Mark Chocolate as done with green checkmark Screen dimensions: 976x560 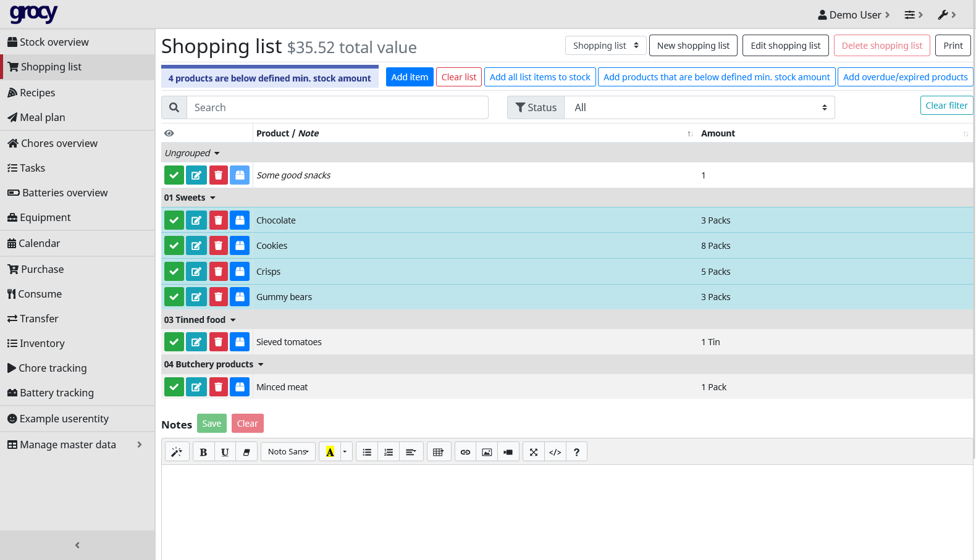tap(174, 220)
